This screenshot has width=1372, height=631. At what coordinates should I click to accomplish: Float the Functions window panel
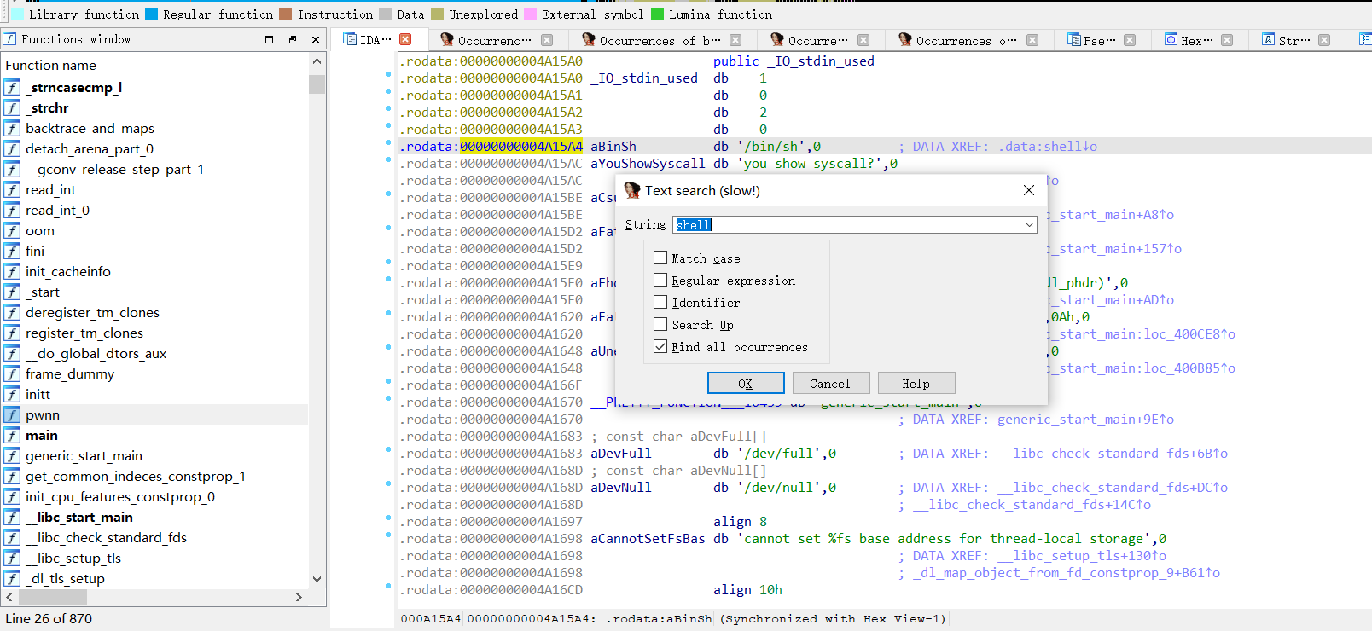tap(292, 39)
